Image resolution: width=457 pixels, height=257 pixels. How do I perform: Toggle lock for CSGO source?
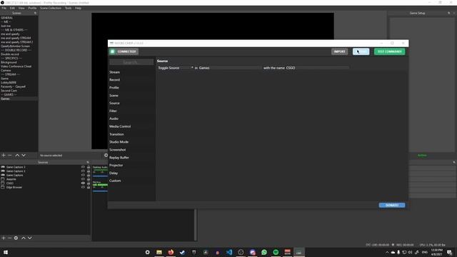tap(89, 183)
